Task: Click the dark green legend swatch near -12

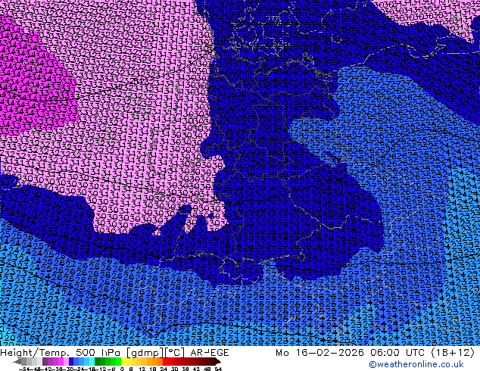Action: tap(97, 361)
